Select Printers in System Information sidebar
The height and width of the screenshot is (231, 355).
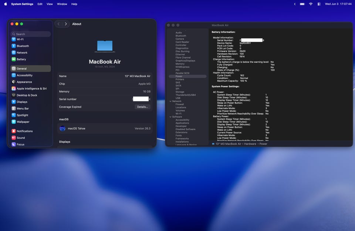[x=180, y=79]
